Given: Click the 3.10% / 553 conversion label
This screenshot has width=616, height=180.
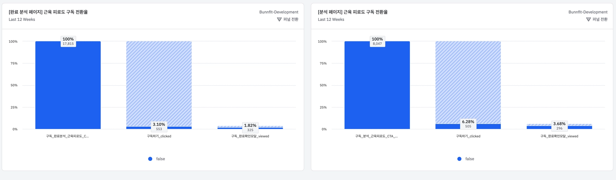Looking at the screenshot, I should pyautogui.click(x=159, y=126).
